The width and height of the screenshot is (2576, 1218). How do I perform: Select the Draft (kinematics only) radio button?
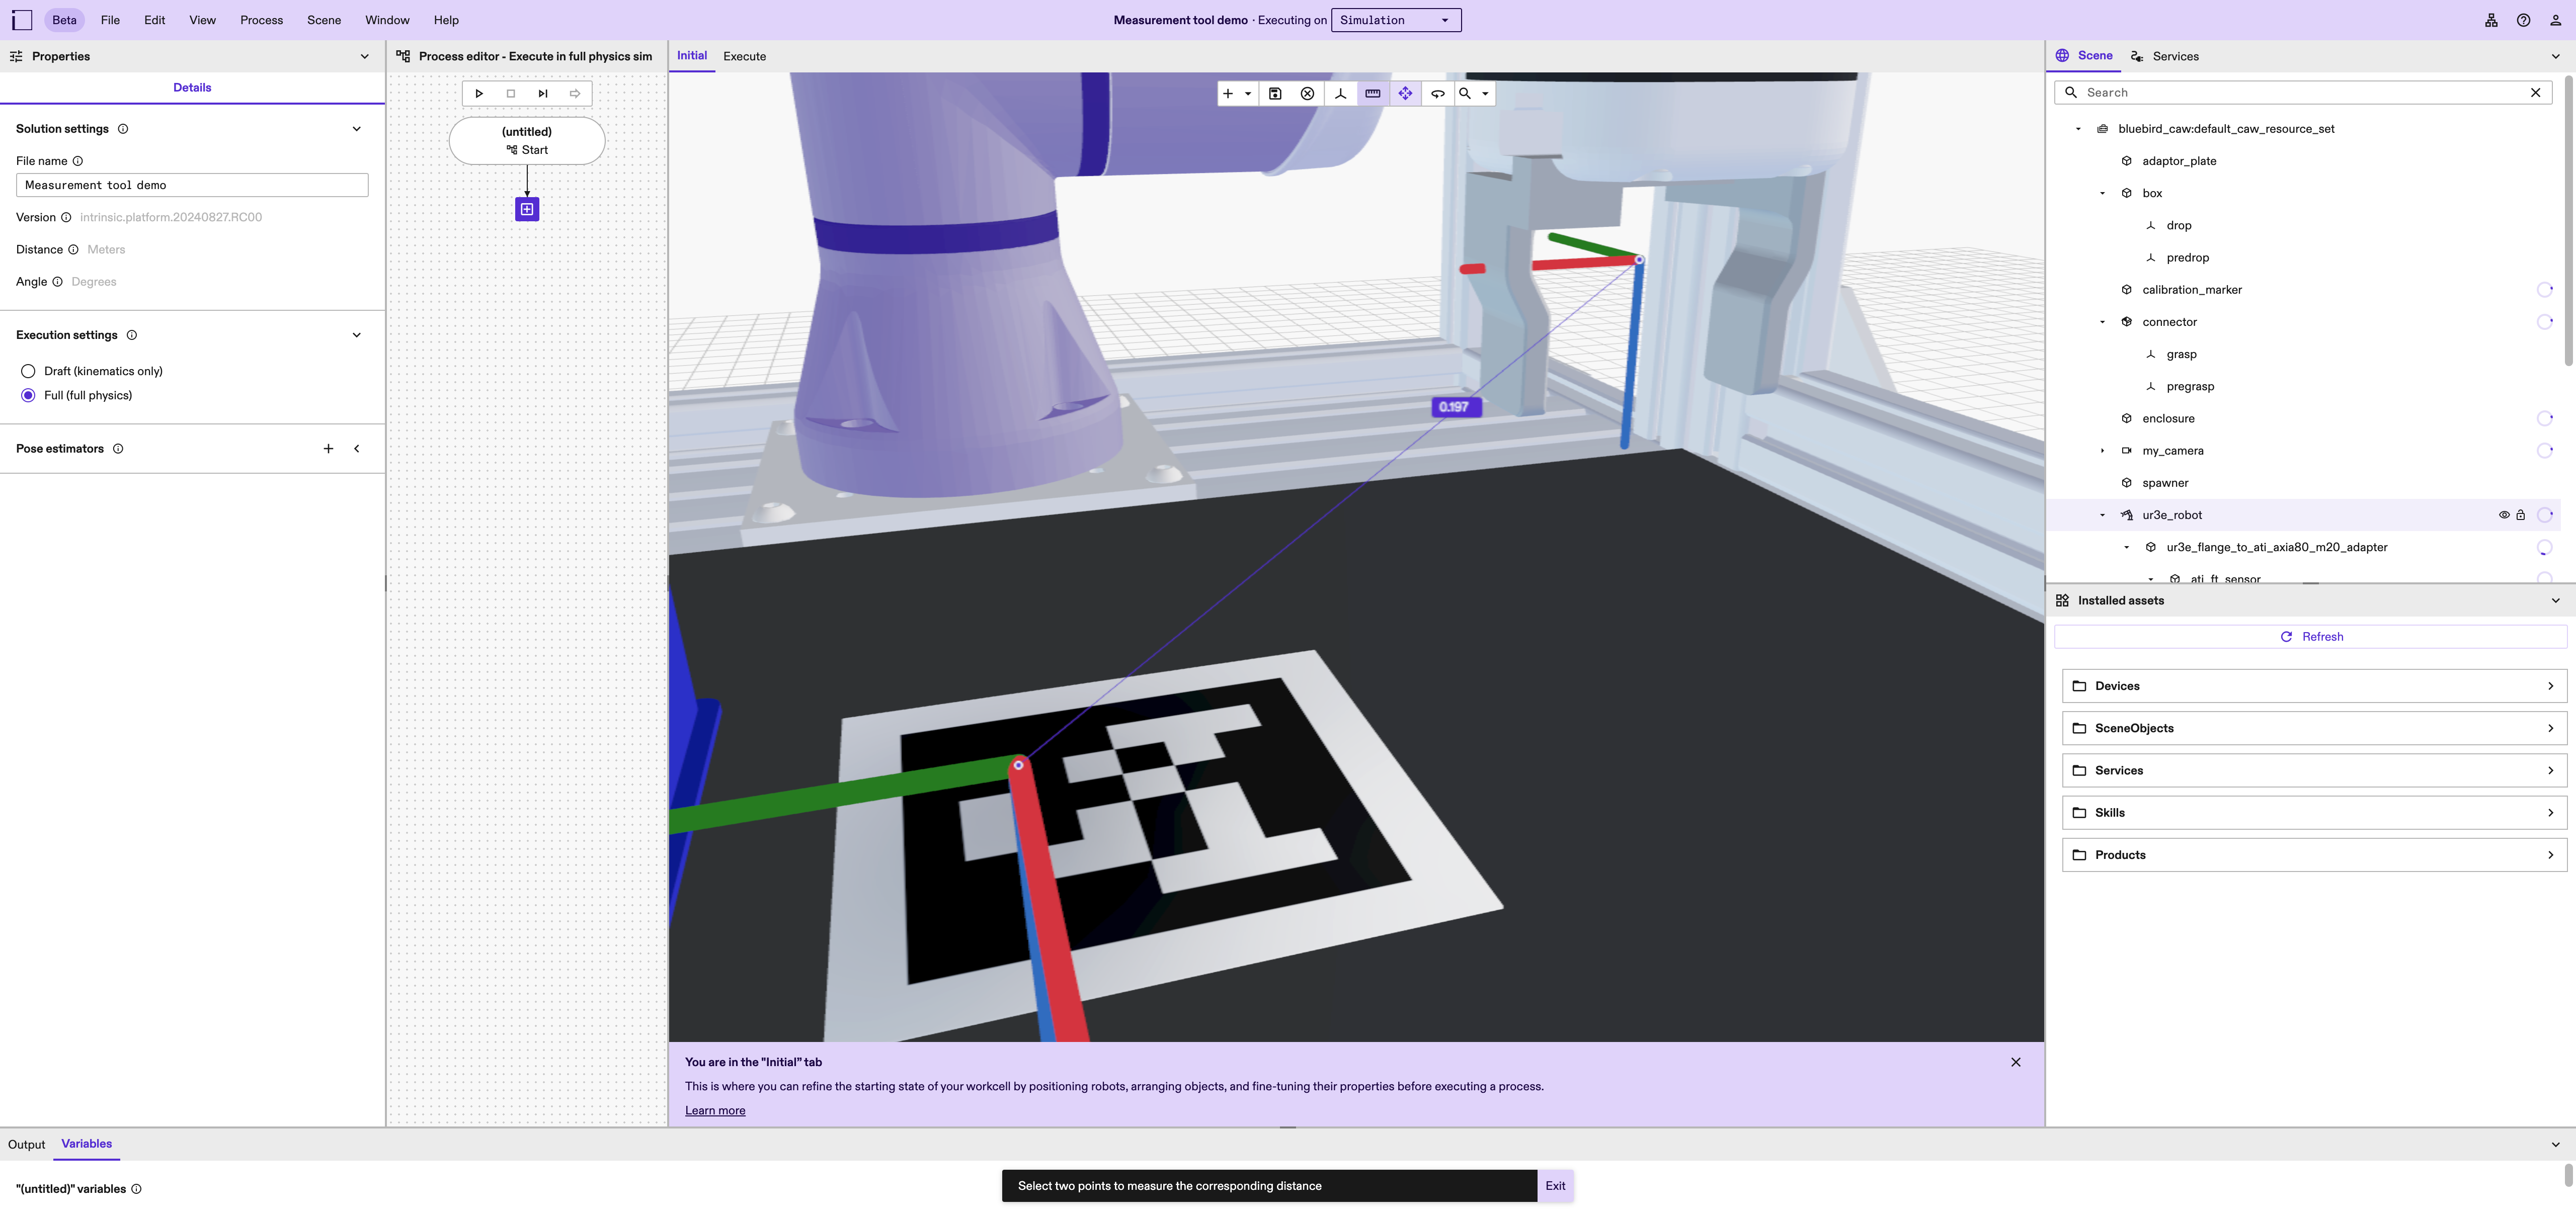pyautogui.click(x=28, y=371)
